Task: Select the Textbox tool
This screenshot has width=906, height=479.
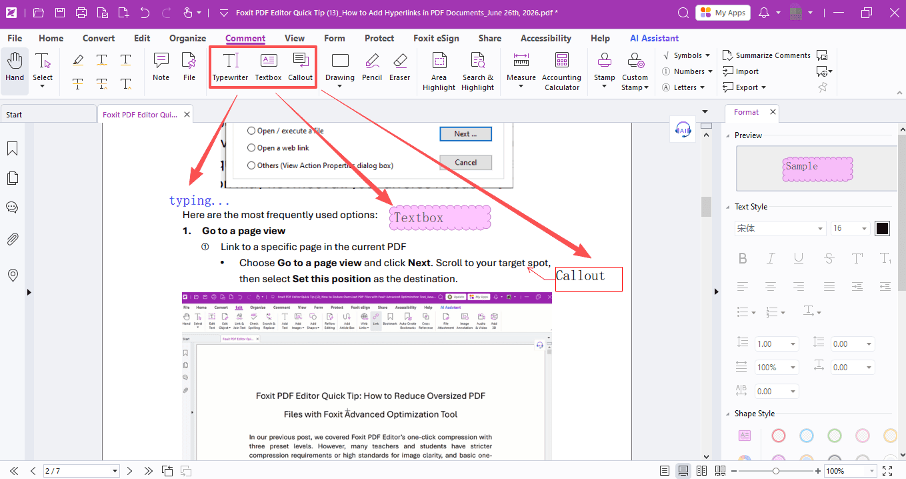Action: (269, 67)
